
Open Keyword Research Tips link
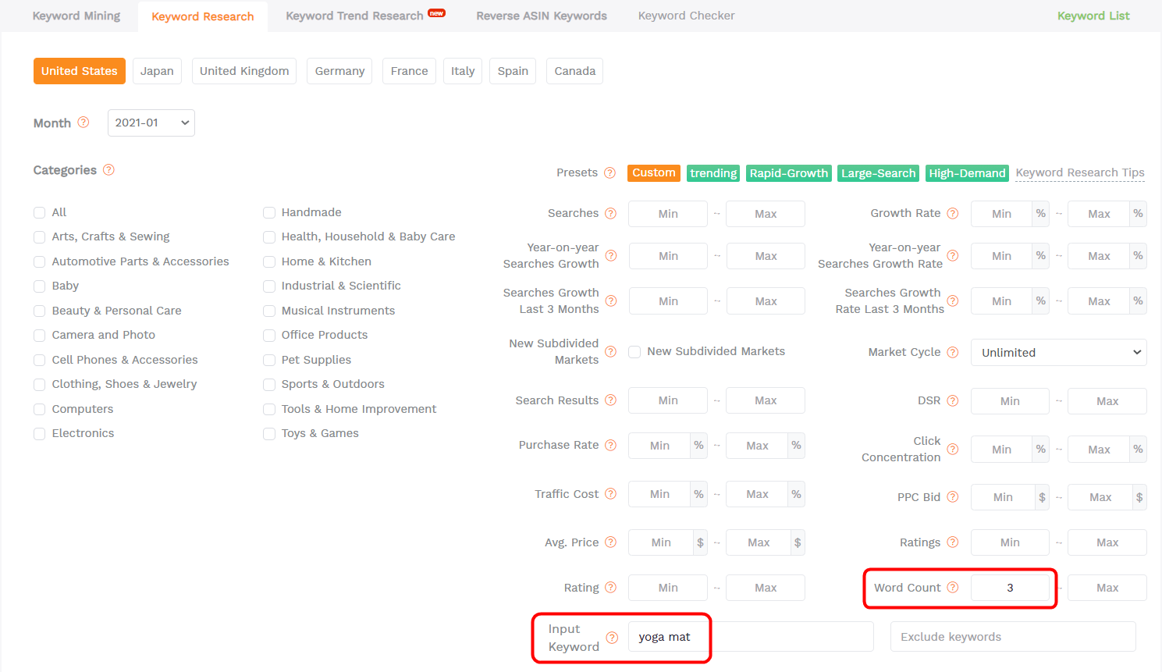1079,172
